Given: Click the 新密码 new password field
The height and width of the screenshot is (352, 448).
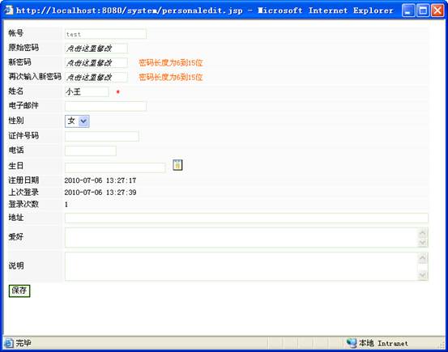Looking at the screenshot, I should [x=96, y=63].
